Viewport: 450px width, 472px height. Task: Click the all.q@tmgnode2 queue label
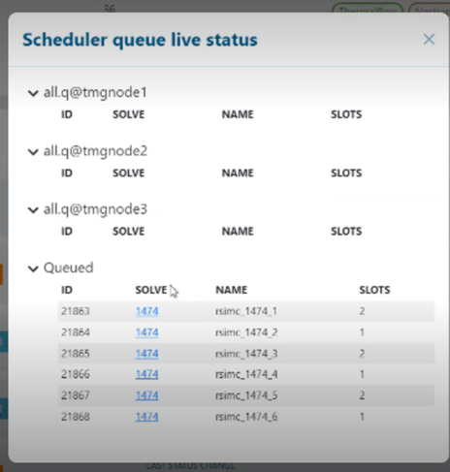click(95, 151)
